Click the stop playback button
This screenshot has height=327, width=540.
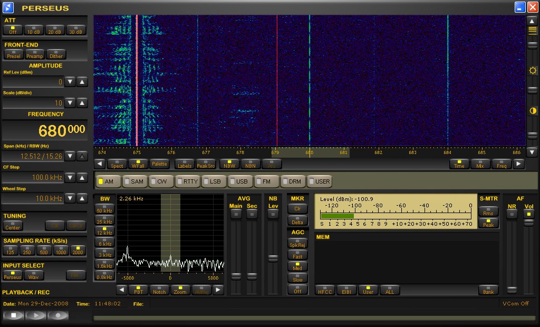tap(13, 315)
